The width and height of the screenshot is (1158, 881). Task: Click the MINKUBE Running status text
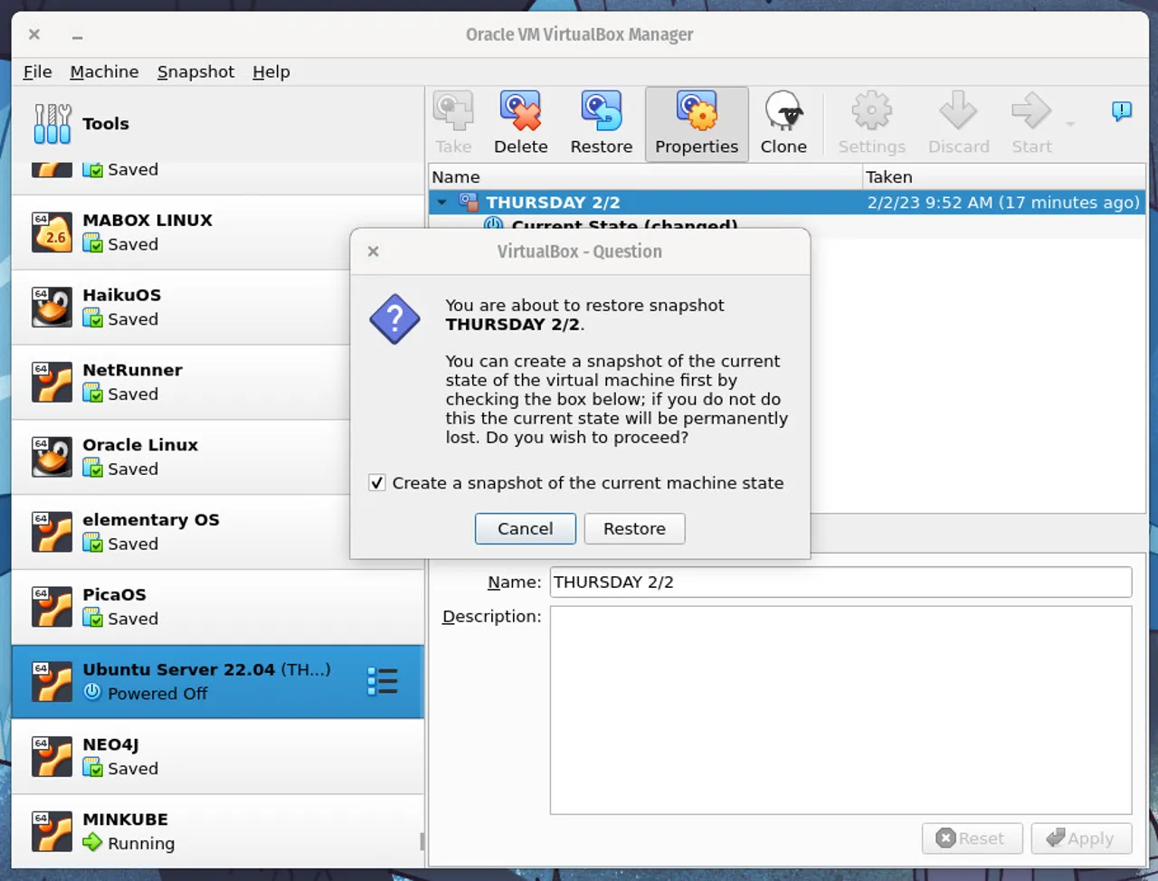[x=140, y=843]
